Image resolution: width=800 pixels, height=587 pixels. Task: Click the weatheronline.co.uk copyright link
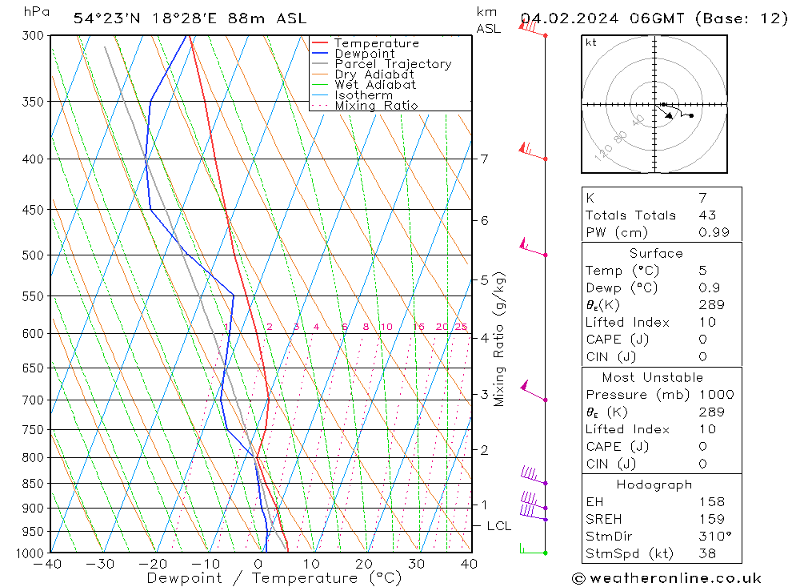[x=666, y=578]
